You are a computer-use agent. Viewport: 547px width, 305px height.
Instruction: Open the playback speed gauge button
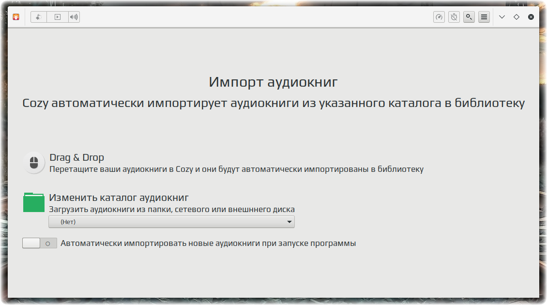(439, 17)
